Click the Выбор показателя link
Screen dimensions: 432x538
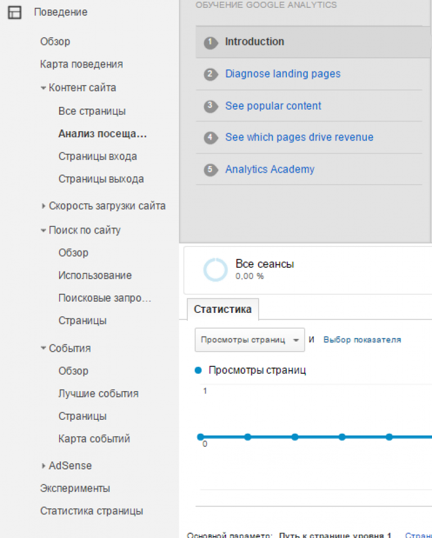tap(362, 340)
